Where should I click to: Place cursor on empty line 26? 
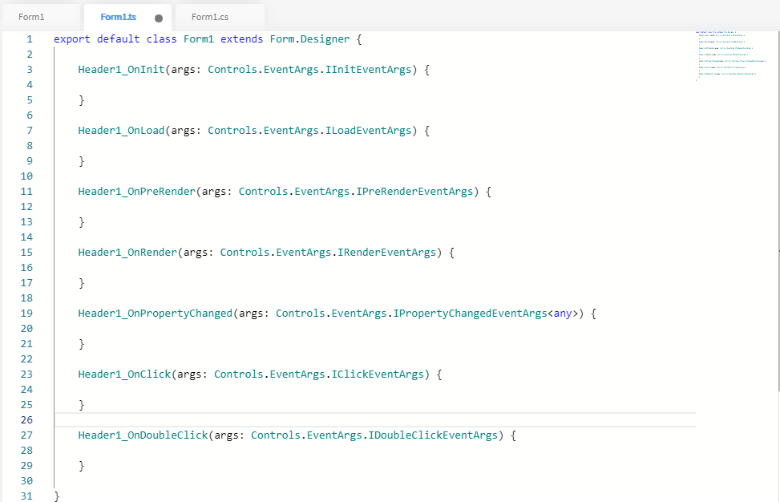point(321,420)
